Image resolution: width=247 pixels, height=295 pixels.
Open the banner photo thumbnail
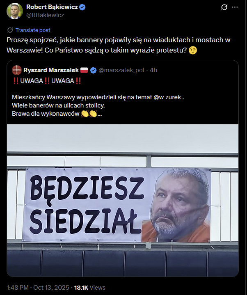click(x=123, y=200)
